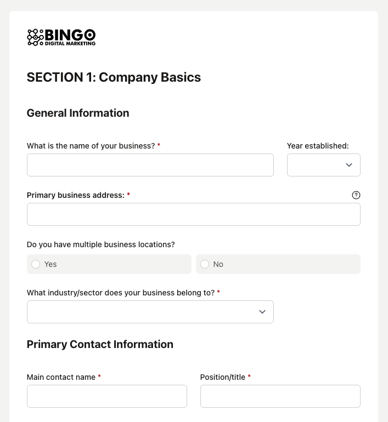Image resolution: width=388 pixels, height=422 pixels.
Task: Click the Primary business address label
Action: point(75,195)
